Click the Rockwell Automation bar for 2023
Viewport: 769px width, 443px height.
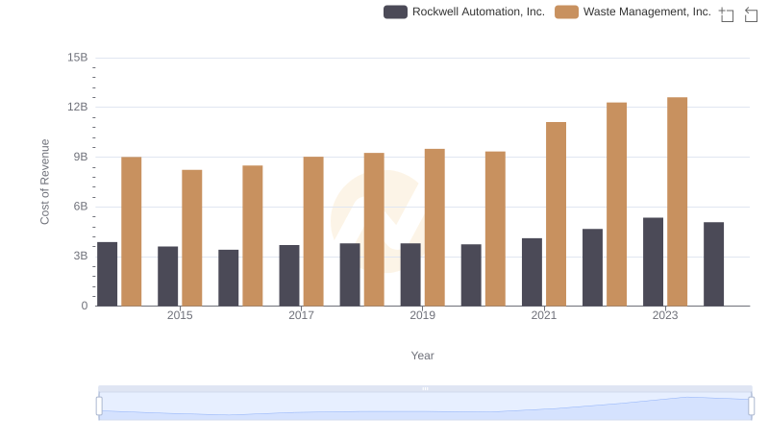click(x=653, y=261)
